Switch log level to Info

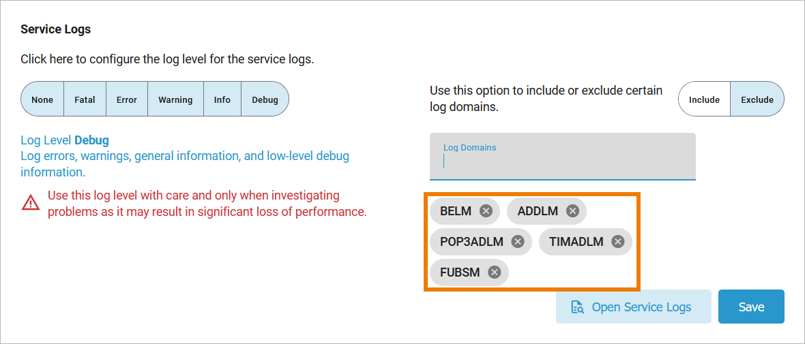point(222,99)
